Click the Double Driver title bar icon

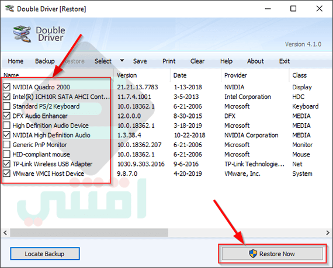pos(9,9)
